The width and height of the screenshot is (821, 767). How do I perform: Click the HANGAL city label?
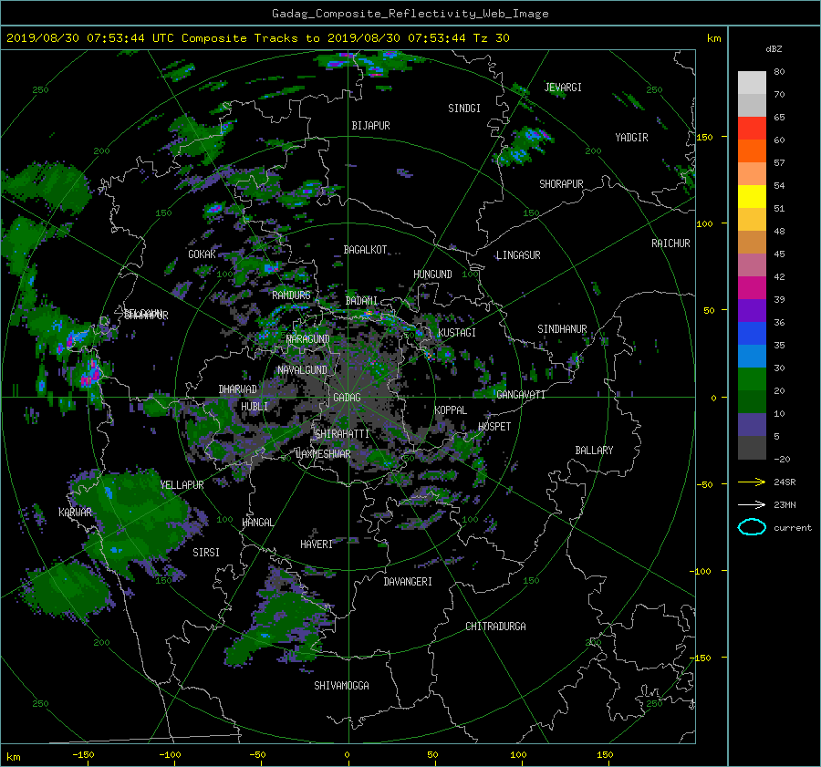pos(257,523)
